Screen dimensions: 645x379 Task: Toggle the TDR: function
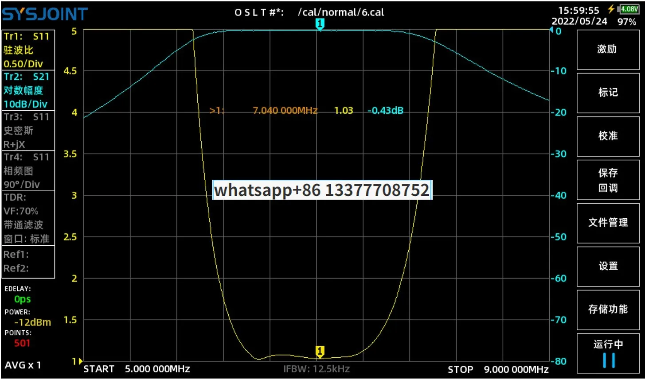tap(15, 197)
